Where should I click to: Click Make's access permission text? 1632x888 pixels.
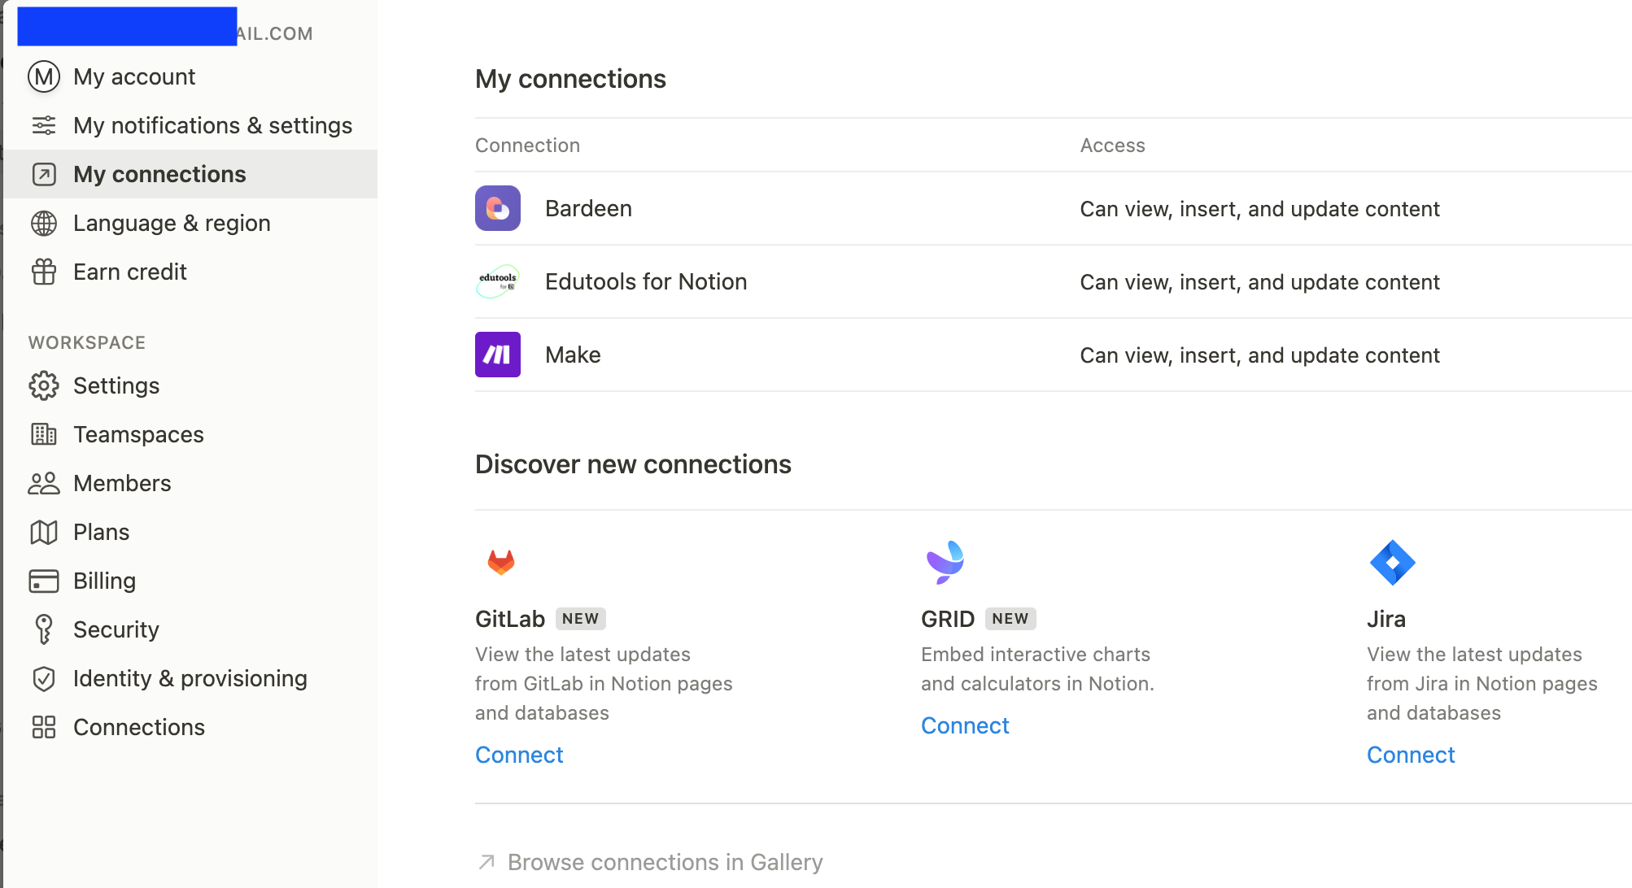(1259, 355)
